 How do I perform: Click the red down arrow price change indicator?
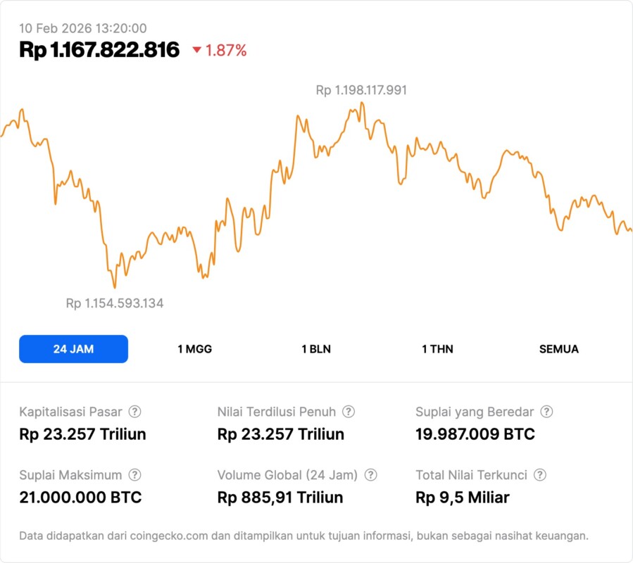tap(197, 50)
